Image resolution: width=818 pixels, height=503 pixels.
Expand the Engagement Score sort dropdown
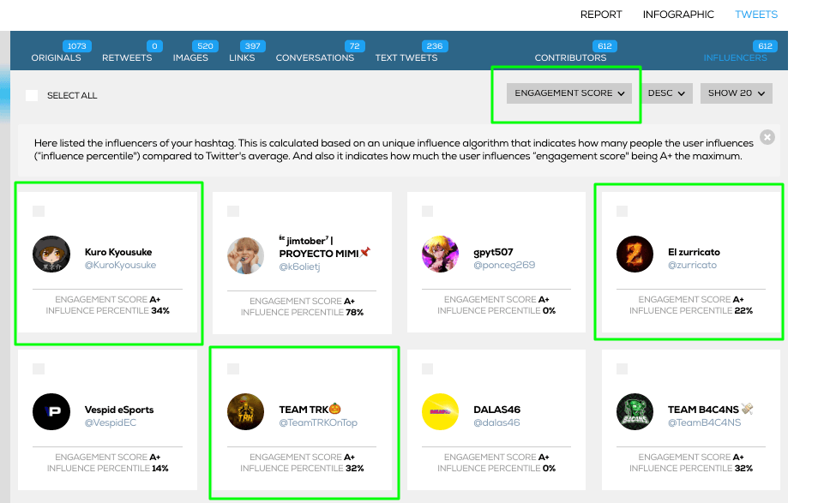click(x=569, y=93)
